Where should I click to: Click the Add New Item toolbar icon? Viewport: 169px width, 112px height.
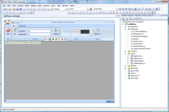point(9,9)
